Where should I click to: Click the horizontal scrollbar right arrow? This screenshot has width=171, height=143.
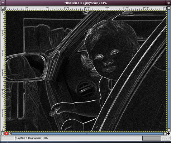[x=165, y=134]
